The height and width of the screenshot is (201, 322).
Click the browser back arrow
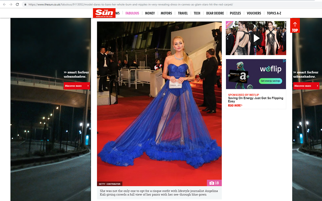(4, 4)
